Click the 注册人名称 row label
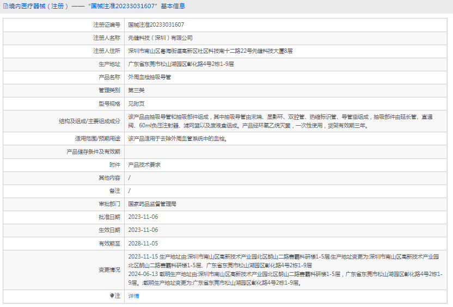Screen dimensions: 453x307 point(107,38)
